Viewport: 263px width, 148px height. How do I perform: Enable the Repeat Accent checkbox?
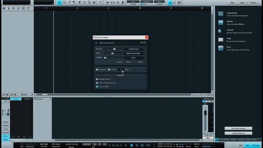pyautogui.click(x=97, y=79)
